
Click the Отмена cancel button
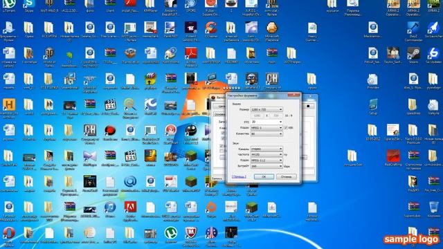coord(286,177)
